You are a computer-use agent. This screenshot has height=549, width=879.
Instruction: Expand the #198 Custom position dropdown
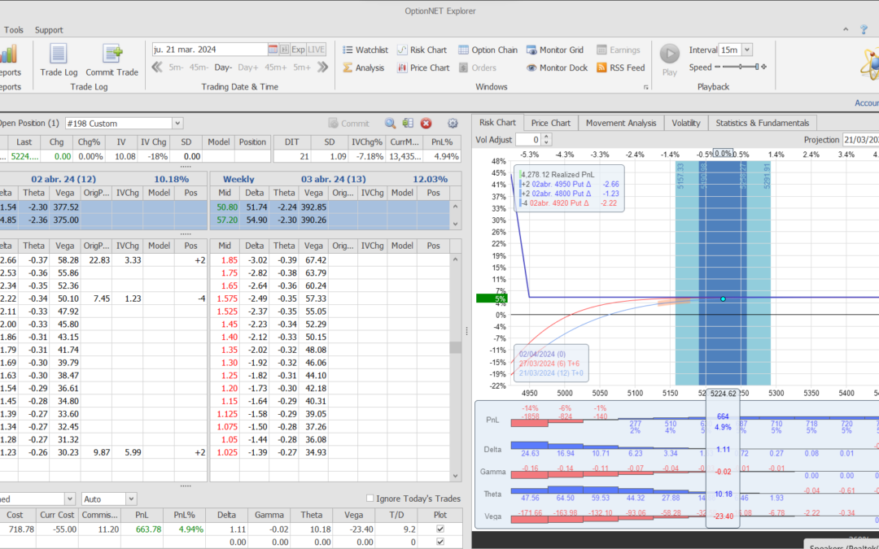tap(177, 124)
